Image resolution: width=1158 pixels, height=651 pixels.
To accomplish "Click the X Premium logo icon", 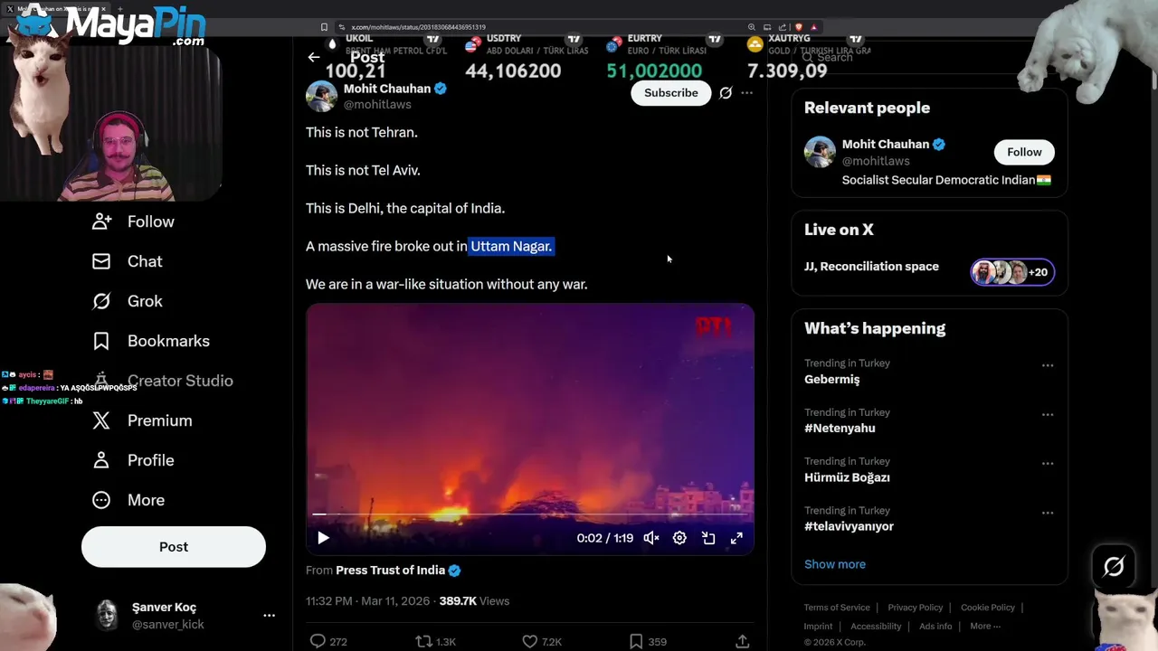I will tap(101, 420).
